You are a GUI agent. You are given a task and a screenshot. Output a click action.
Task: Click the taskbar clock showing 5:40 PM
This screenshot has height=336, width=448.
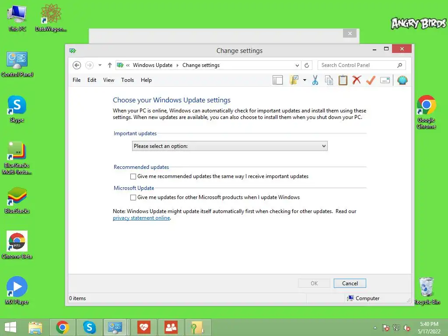[429, 328]
